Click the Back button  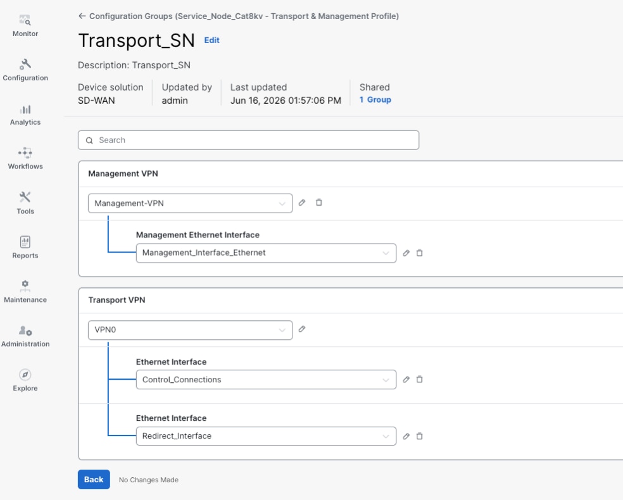[x=94, y=479]
